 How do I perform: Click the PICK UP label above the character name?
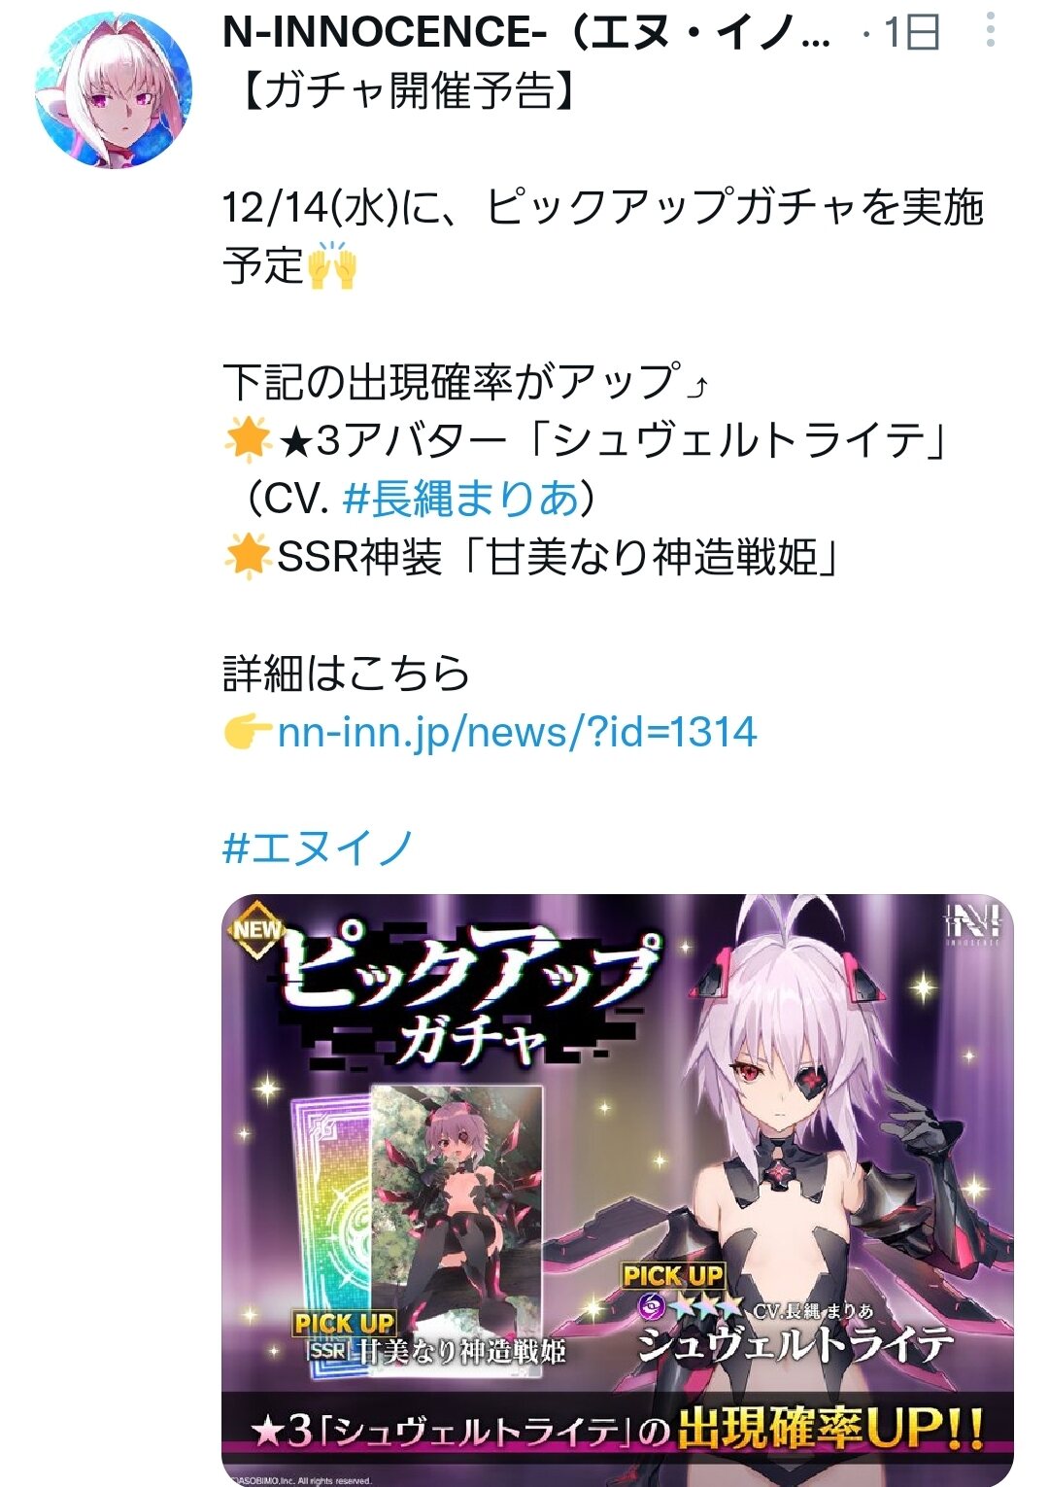[673, 1275]
